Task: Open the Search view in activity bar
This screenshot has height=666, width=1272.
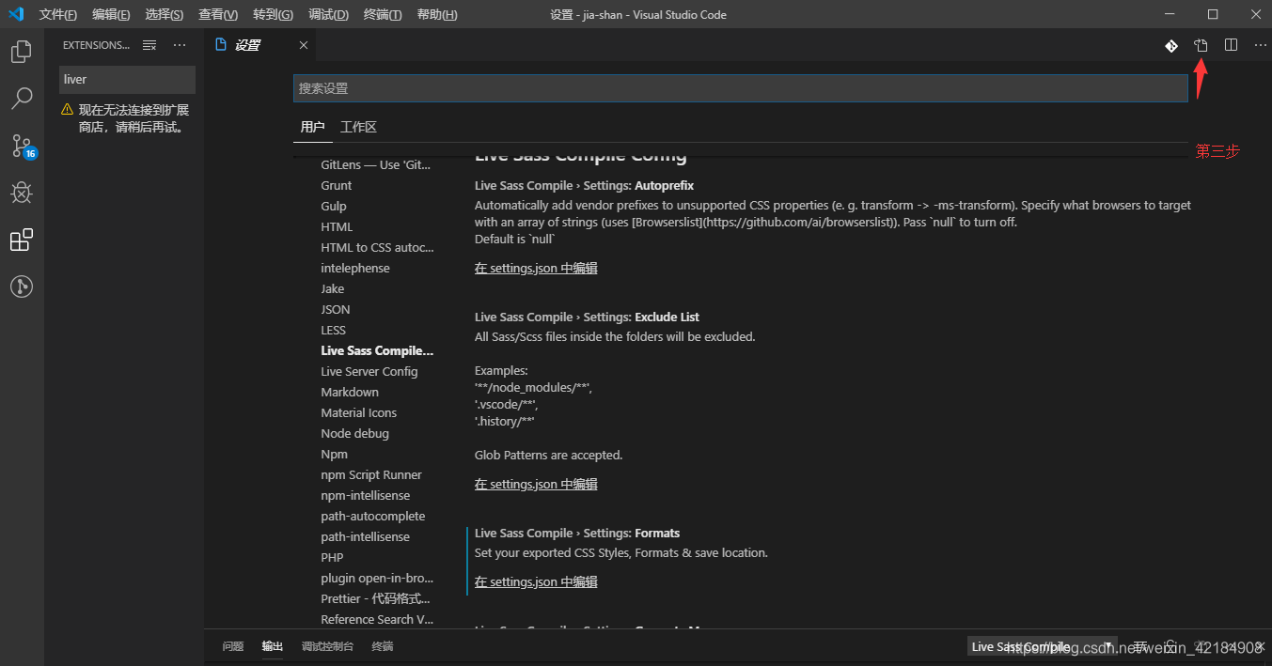Action: pyautogui.click(x=22, y=98)
